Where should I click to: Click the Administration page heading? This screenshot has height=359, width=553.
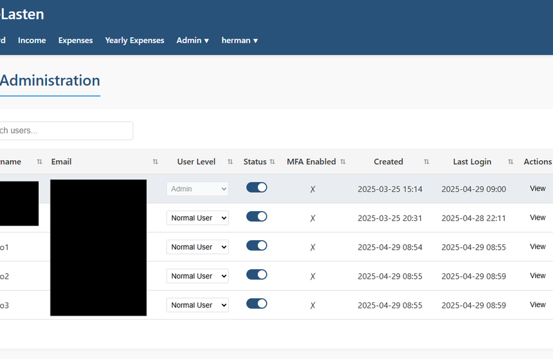coord(50,81)
